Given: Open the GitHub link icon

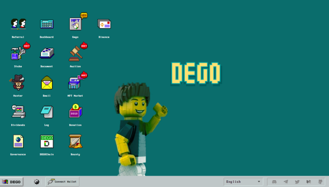Looking at the screenshot, I should tap(320, 182).
